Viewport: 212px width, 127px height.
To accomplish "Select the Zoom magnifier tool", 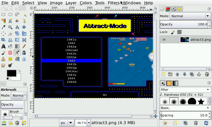I will 10,27.
